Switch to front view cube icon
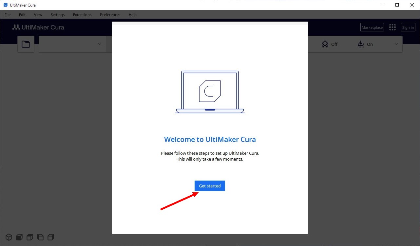The image size is (420, 246). pos(19,237)
